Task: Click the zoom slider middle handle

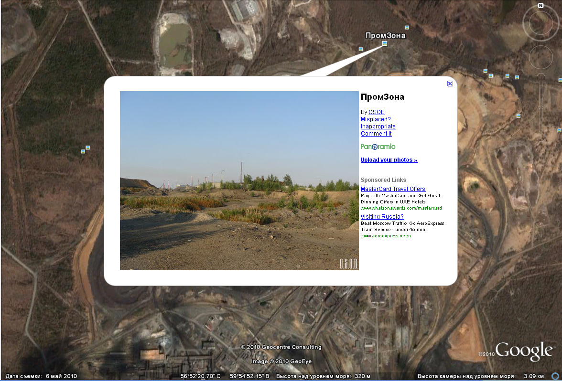Action: 541,107
